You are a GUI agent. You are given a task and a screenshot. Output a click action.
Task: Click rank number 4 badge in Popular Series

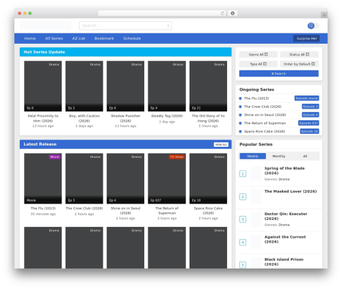(x=243, y=243)
